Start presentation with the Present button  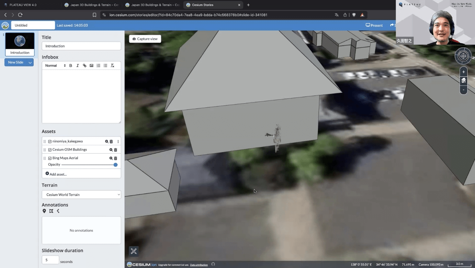tap(374, 25)
